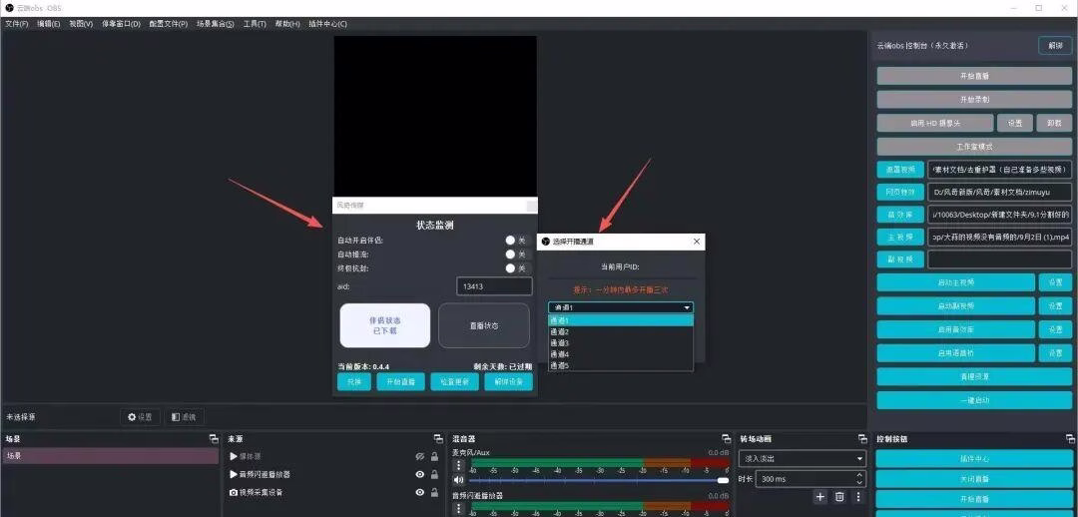Open the 配置文件(P) menu
Screen dimensions: 1078x517
point(169,23)
